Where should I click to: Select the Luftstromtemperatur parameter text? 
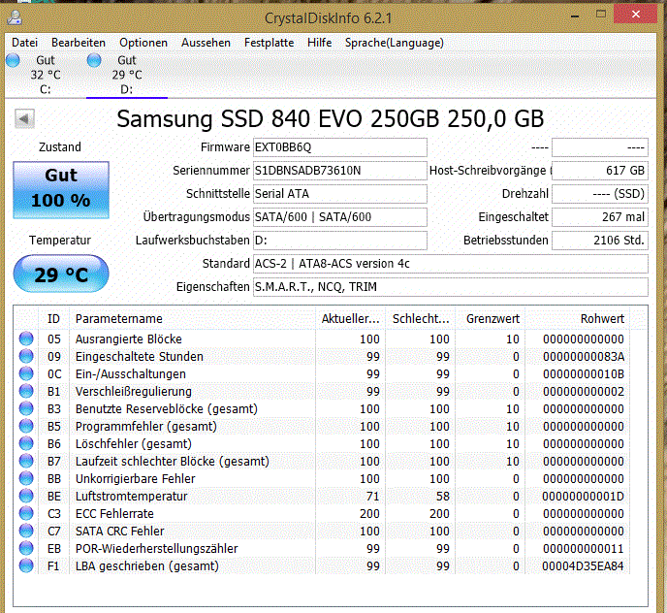coord(131,496)
